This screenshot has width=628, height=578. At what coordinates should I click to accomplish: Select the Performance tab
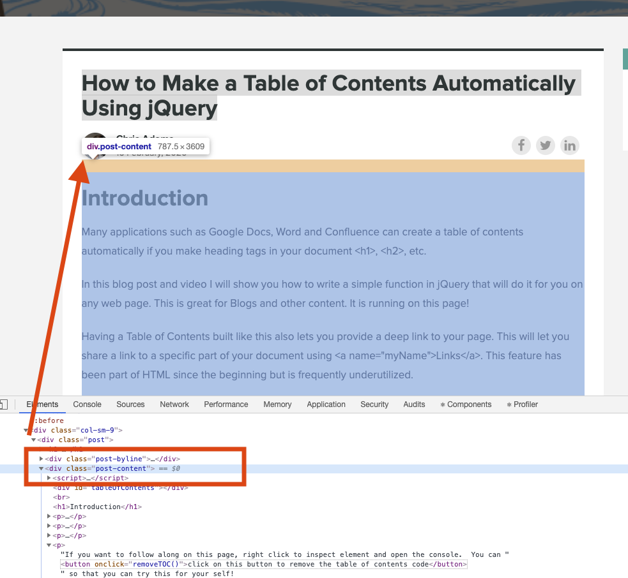click(226, 404)
